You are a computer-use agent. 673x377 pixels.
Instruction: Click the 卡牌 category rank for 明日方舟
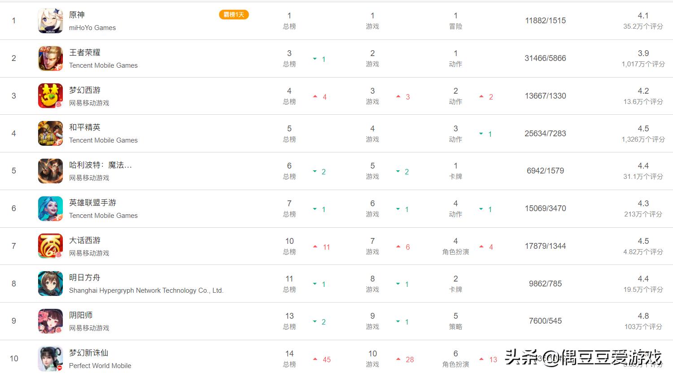tap(456, 284)
